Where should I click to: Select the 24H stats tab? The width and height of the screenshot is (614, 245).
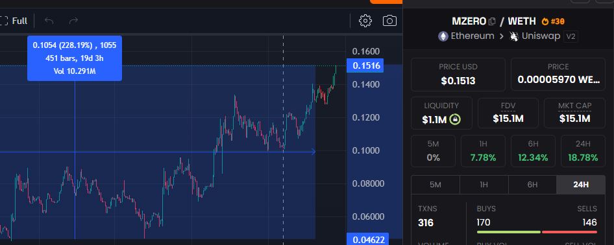pyautogui.click(x=581, y=185)
